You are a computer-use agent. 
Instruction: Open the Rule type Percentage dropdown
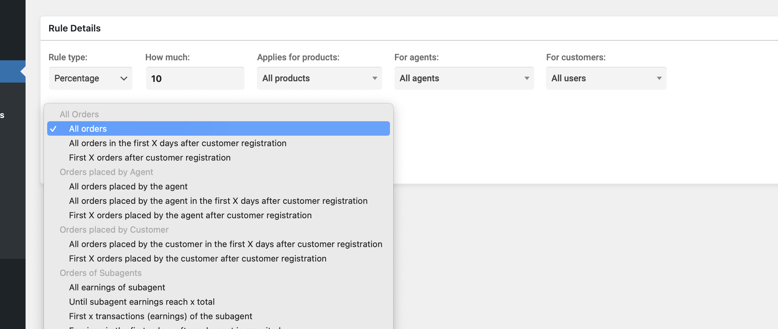click(x=91, y=78)
